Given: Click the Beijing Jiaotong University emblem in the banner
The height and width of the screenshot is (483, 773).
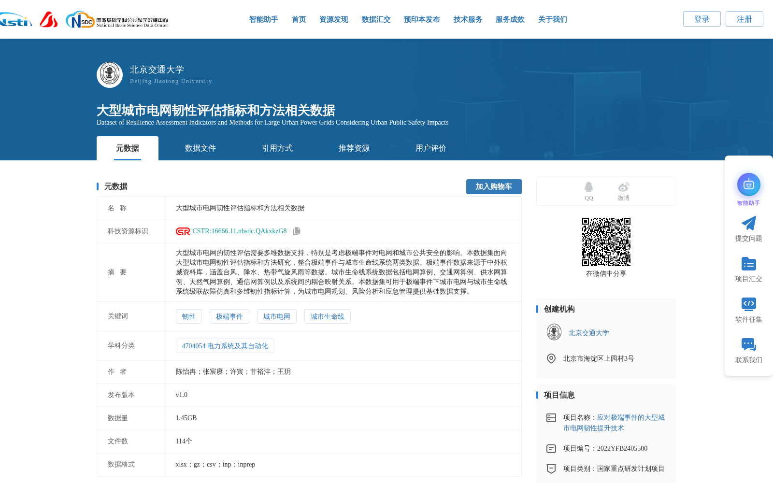Looking at the screenshot, I should coord(110,75).
